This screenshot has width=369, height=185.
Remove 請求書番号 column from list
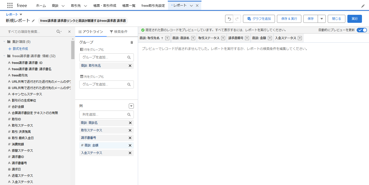point(130,138)
